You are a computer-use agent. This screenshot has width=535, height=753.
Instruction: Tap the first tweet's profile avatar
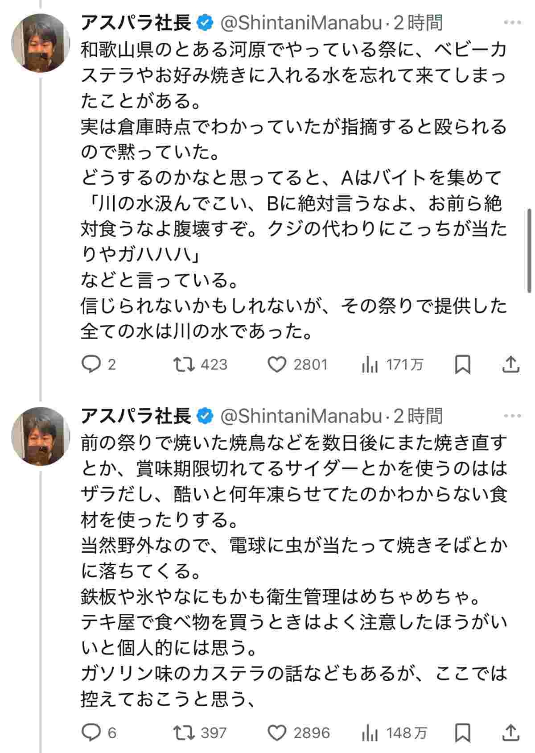(40, 43)
